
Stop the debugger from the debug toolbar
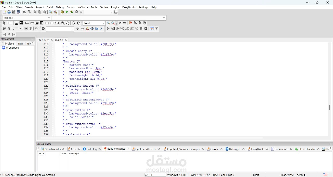point(146,29)
